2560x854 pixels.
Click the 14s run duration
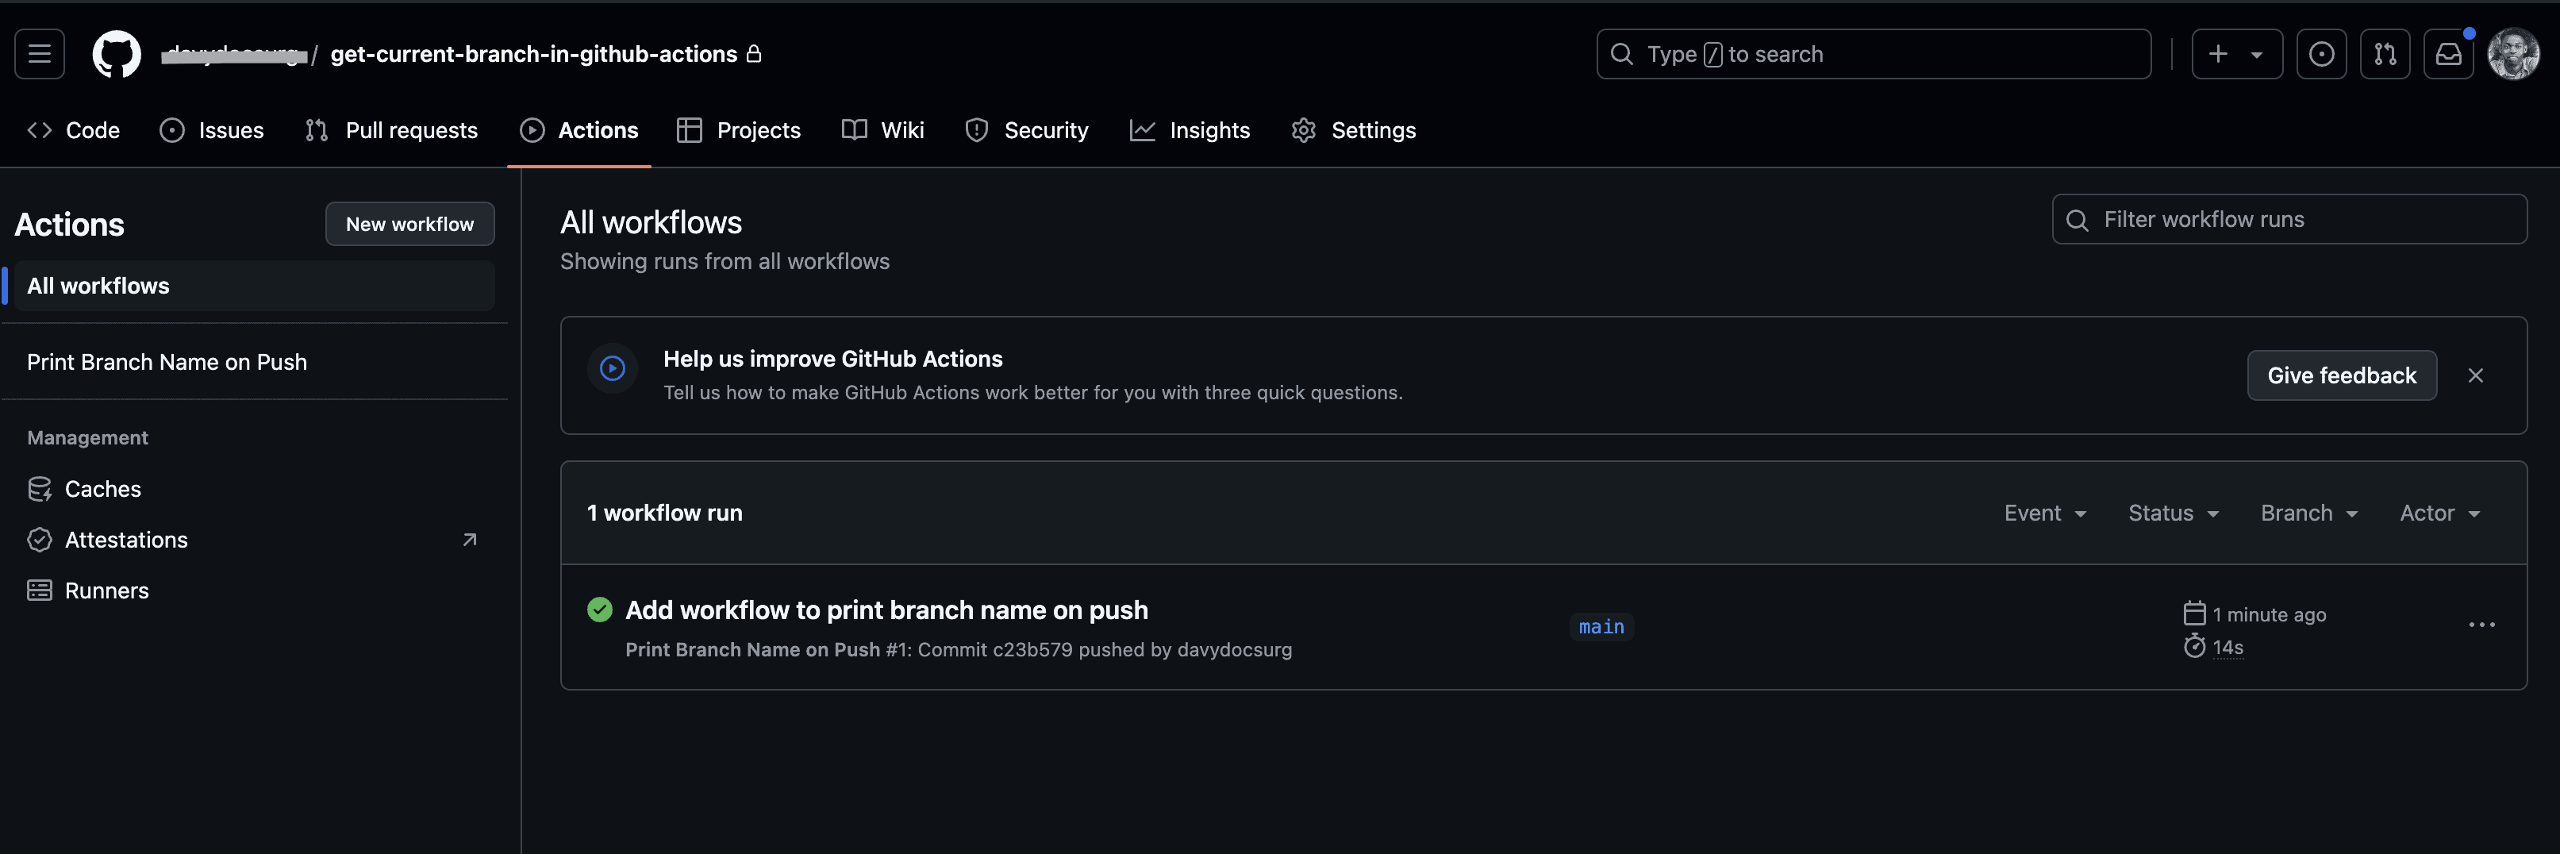point(2228,647)
